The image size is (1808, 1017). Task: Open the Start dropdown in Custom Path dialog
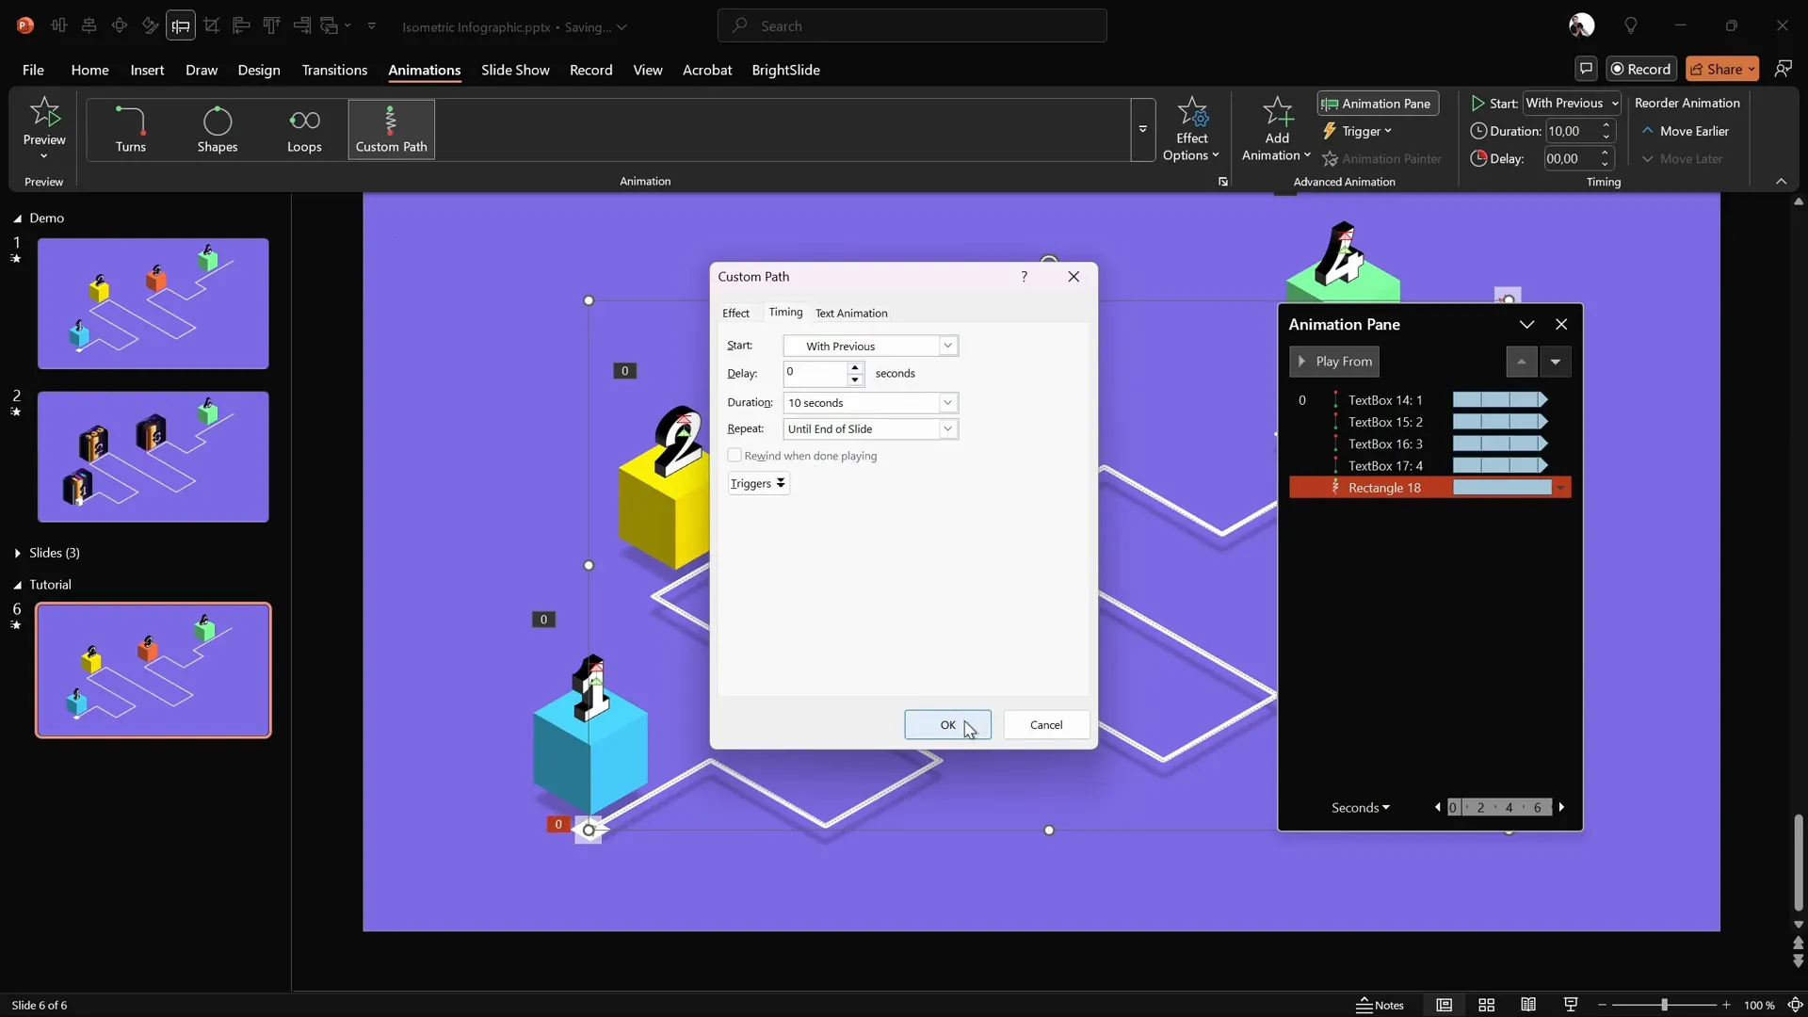click(x=947, y=346)
